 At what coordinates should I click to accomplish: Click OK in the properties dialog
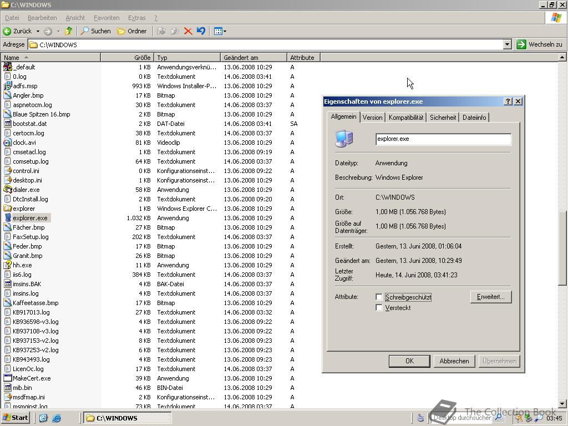click(409, 361)
